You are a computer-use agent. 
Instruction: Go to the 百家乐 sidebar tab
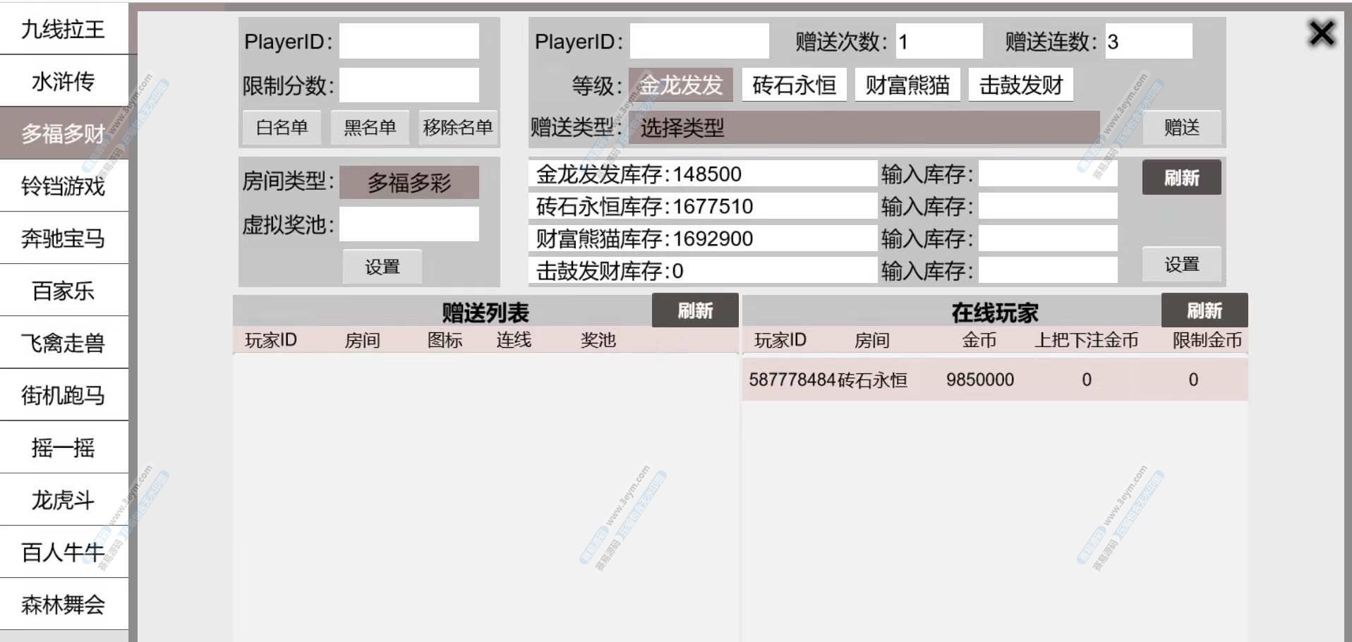(64, 291)
